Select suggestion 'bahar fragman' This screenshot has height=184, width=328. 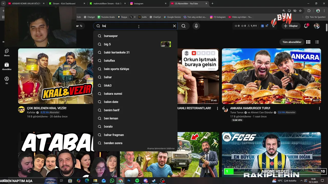point(135,135)
